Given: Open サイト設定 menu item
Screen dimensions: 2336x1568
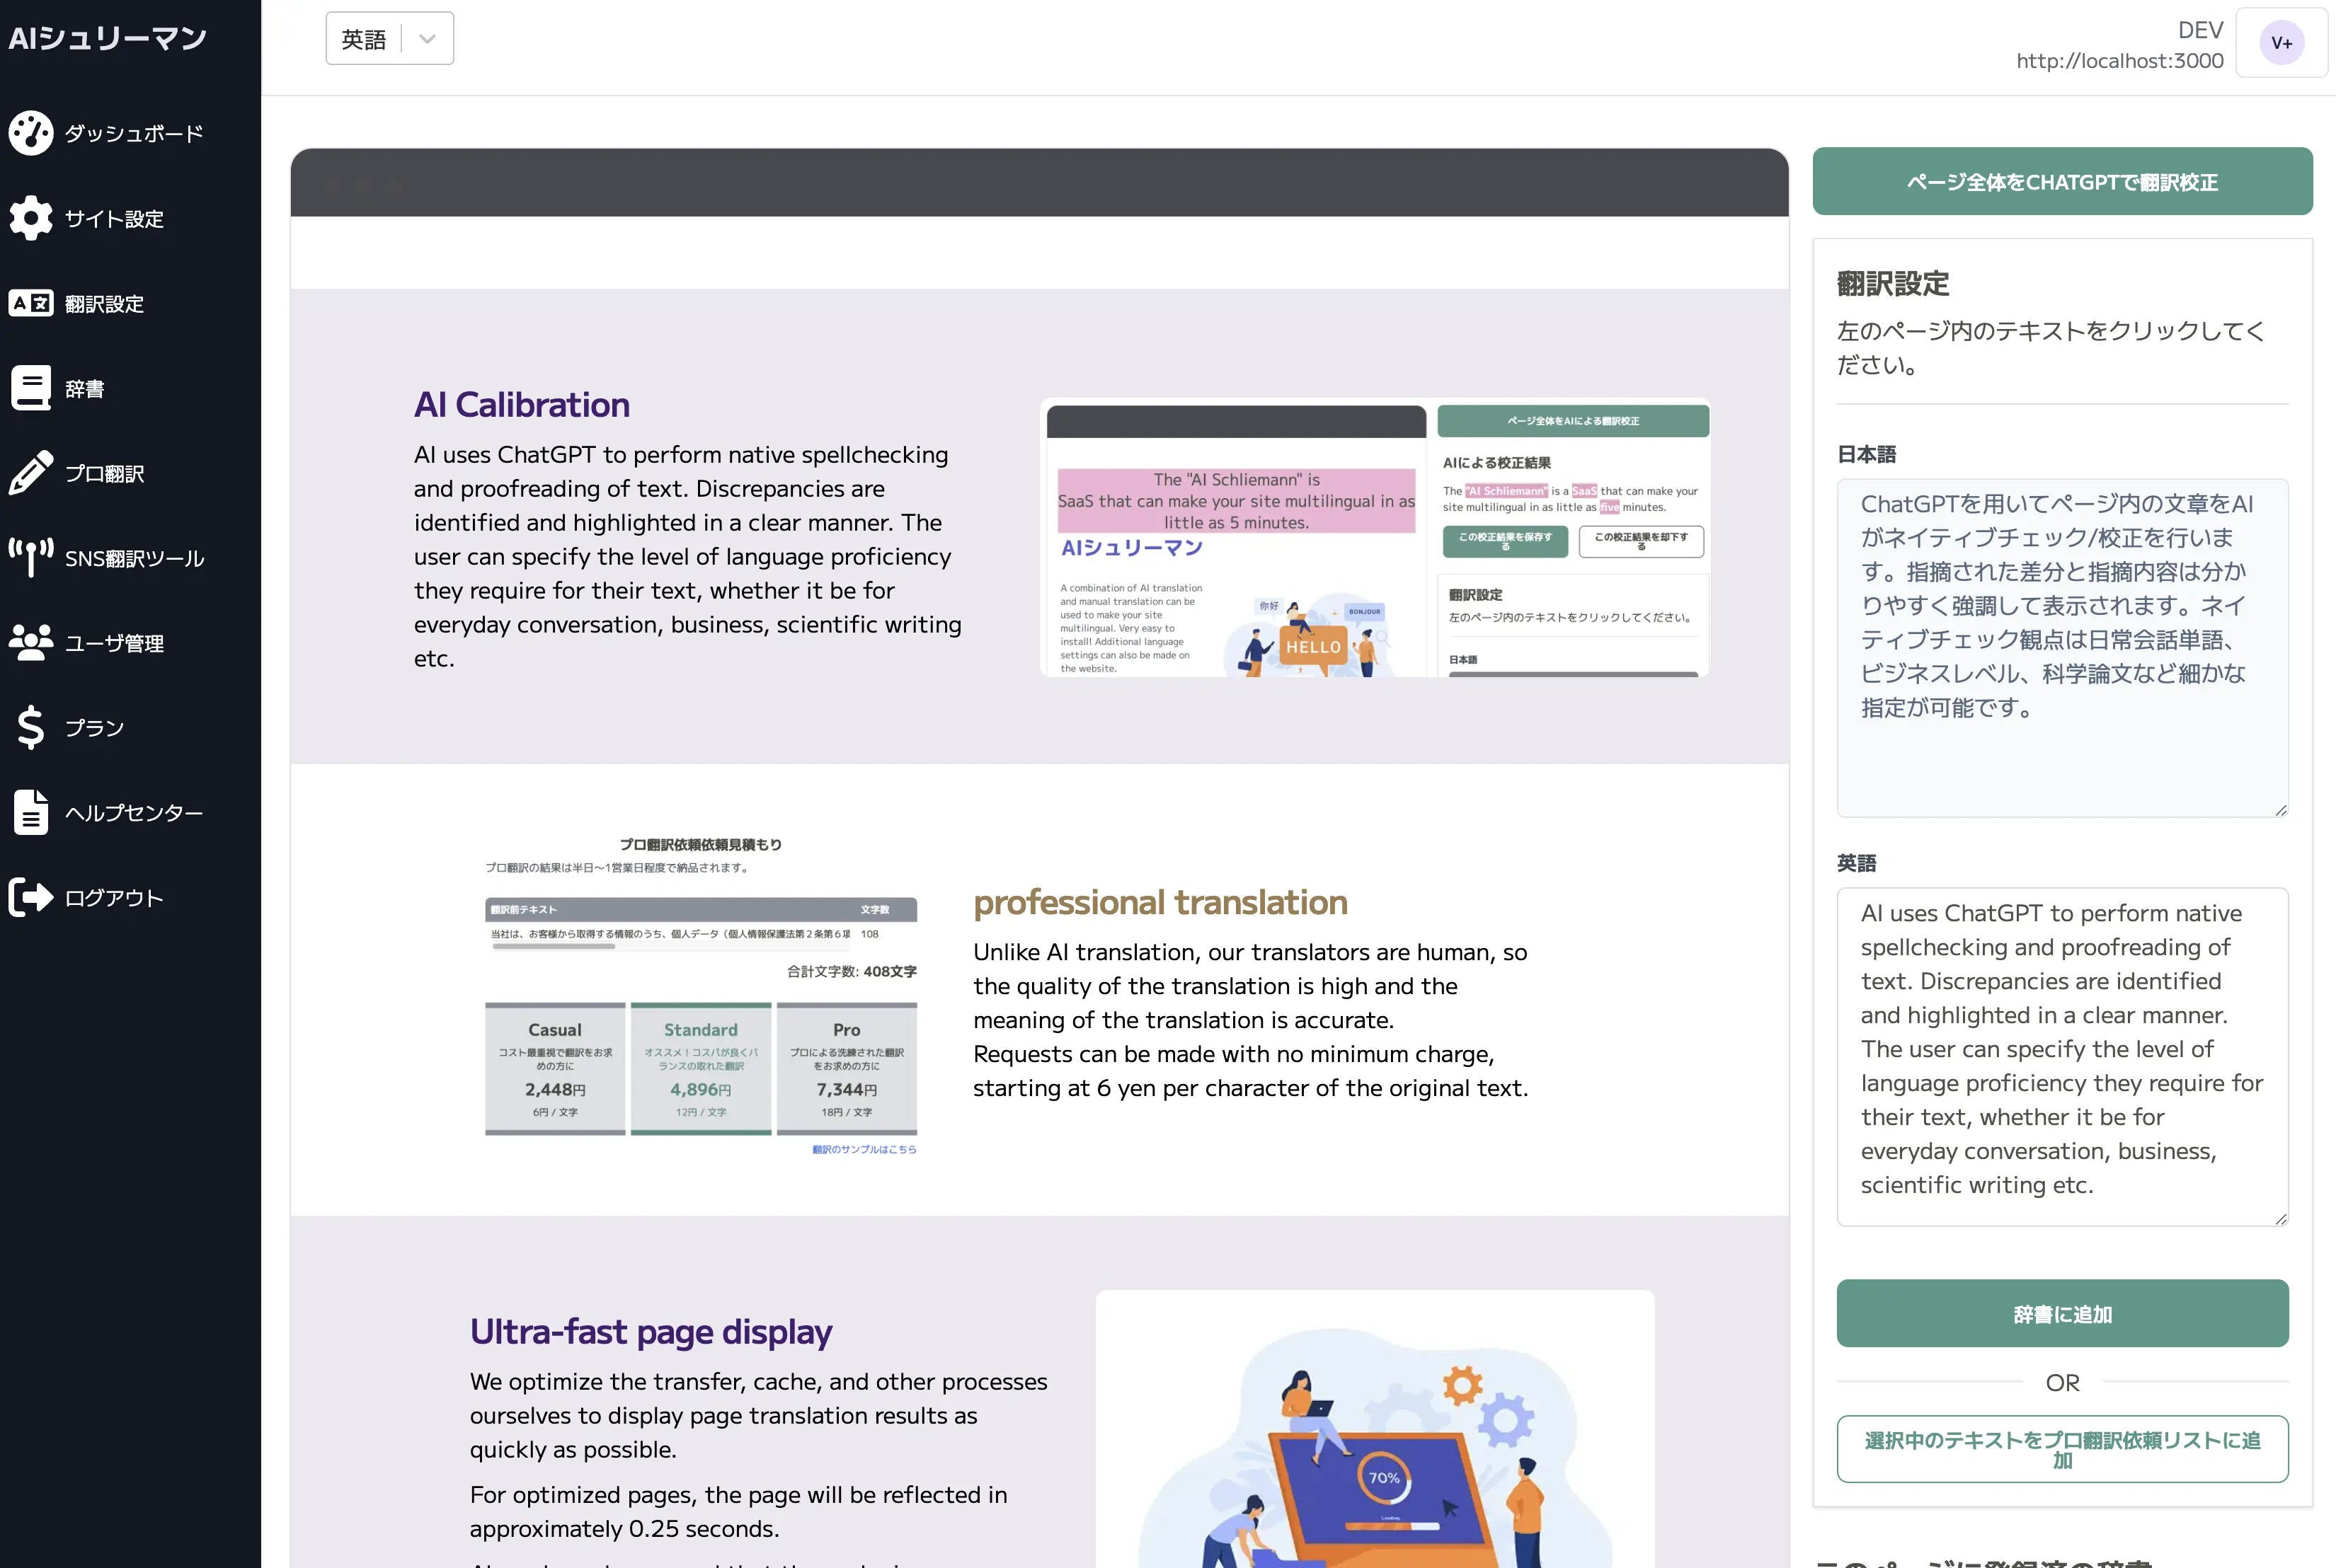Looking at the screenshot, I should point(114,218).
